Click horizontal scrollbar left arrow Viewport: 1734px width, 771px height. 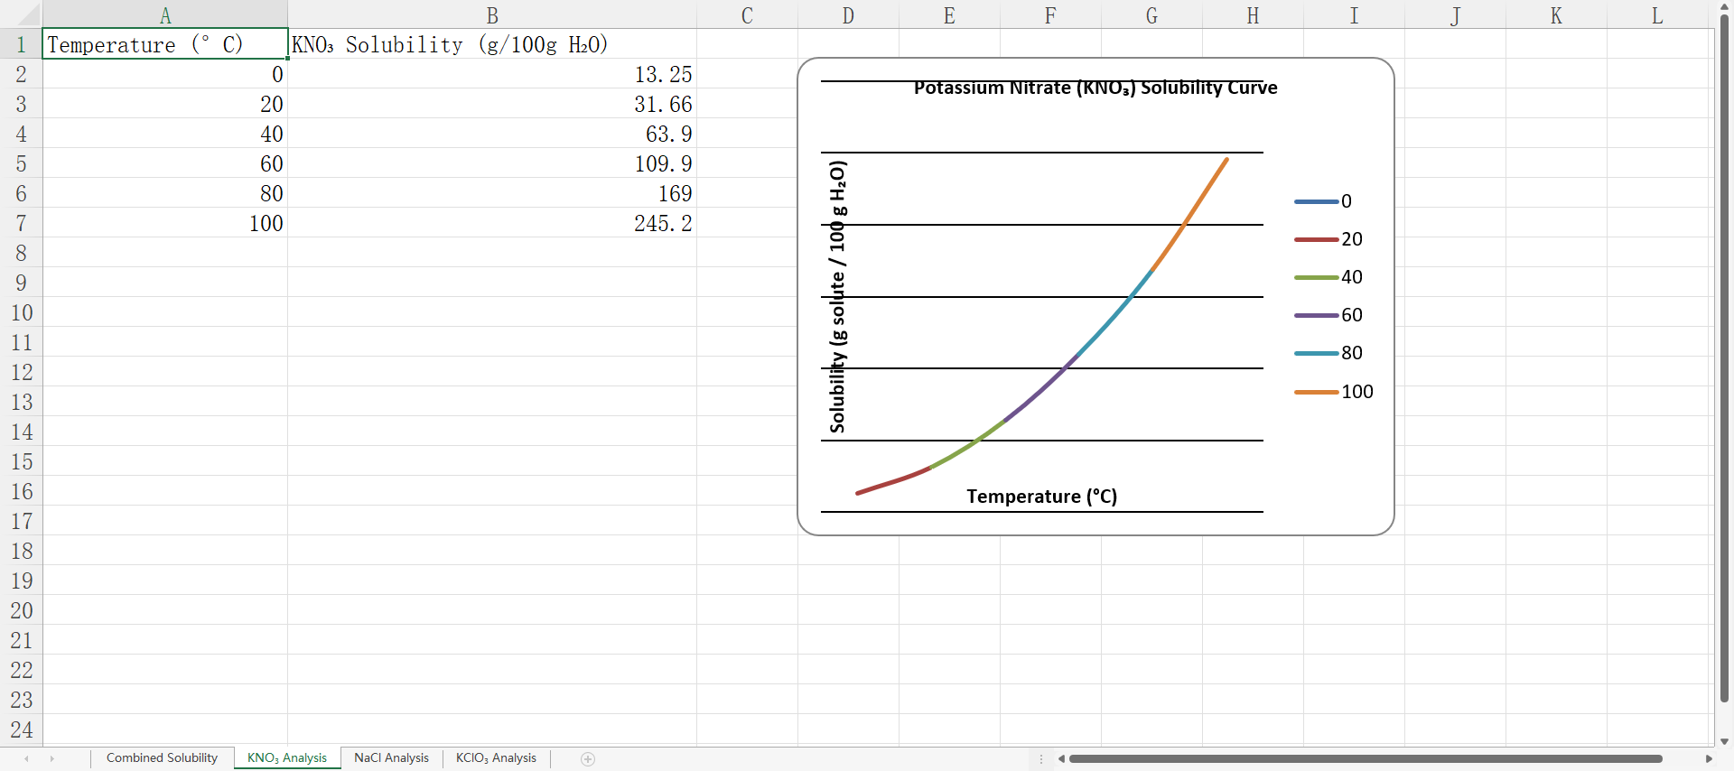(x=1061, y=759)
